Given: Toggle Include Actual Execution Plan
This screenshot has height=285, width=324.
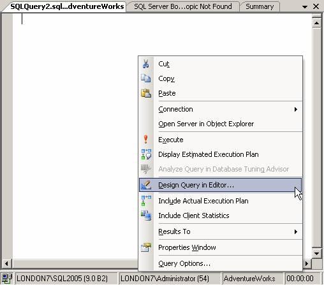Looking at the screenshot, I should click(220, 201).
